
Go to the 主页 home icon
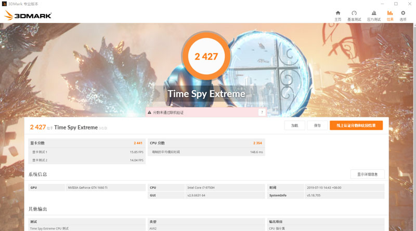tap(337, 16)
